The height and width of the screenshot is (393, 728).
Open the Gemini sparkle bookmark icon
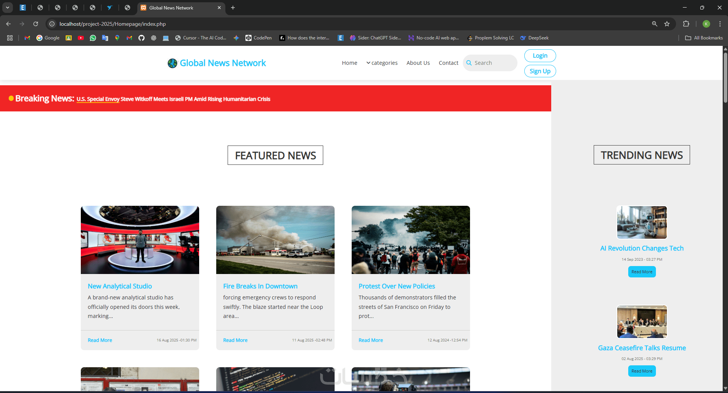pyautogui.click(x=236, y=38)
